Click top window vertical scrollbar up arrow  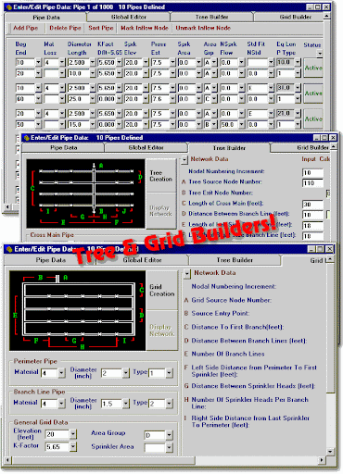click(x=326, y=17)
